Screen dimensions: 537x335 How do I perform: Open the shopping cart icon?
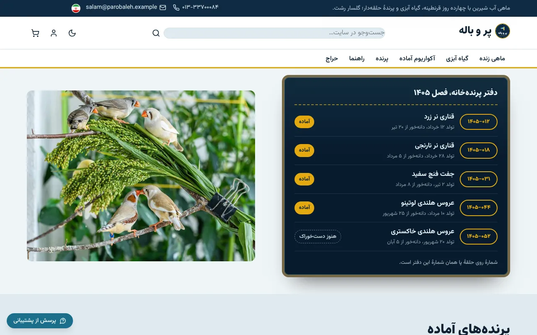(35, 33)
